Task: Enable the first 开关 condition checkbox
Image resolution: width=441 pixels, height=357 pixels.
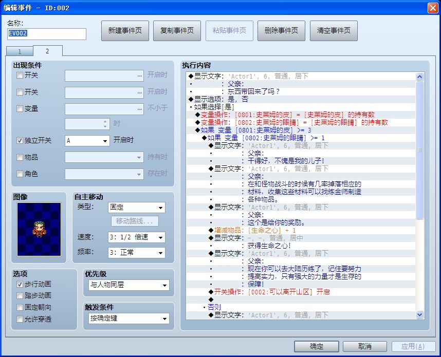Action: pos(20,76)
